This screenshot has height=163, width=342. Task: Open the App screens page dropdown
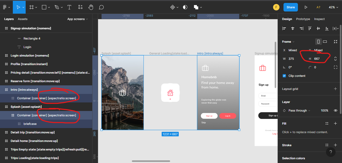pyautogui.click(x=77, y=19)
